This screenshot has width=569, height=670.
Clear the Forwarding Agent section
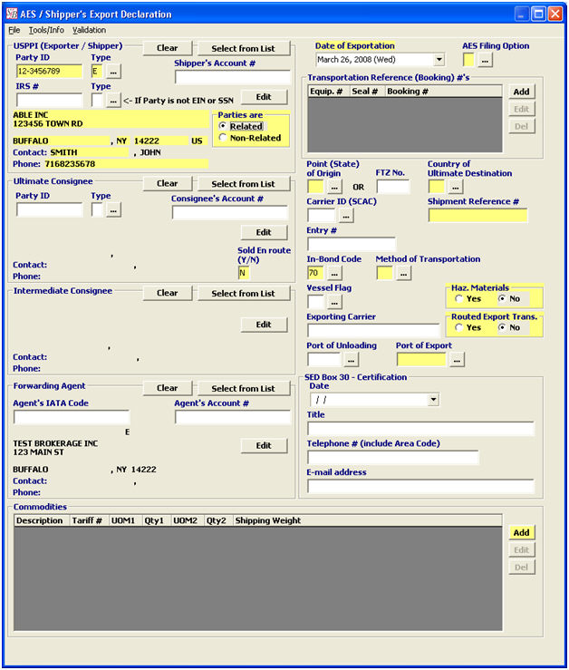[x=168, y=388]
